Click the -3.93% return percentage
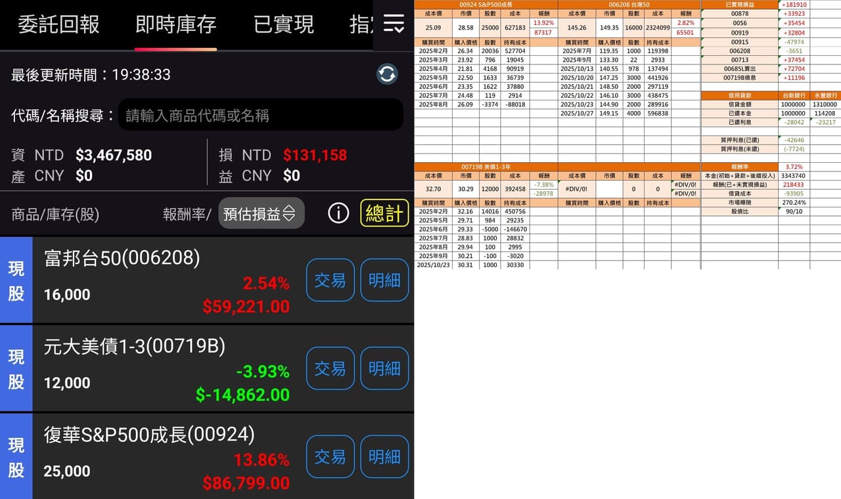Viewport: 841px width, 499px height. click(263, 371)
